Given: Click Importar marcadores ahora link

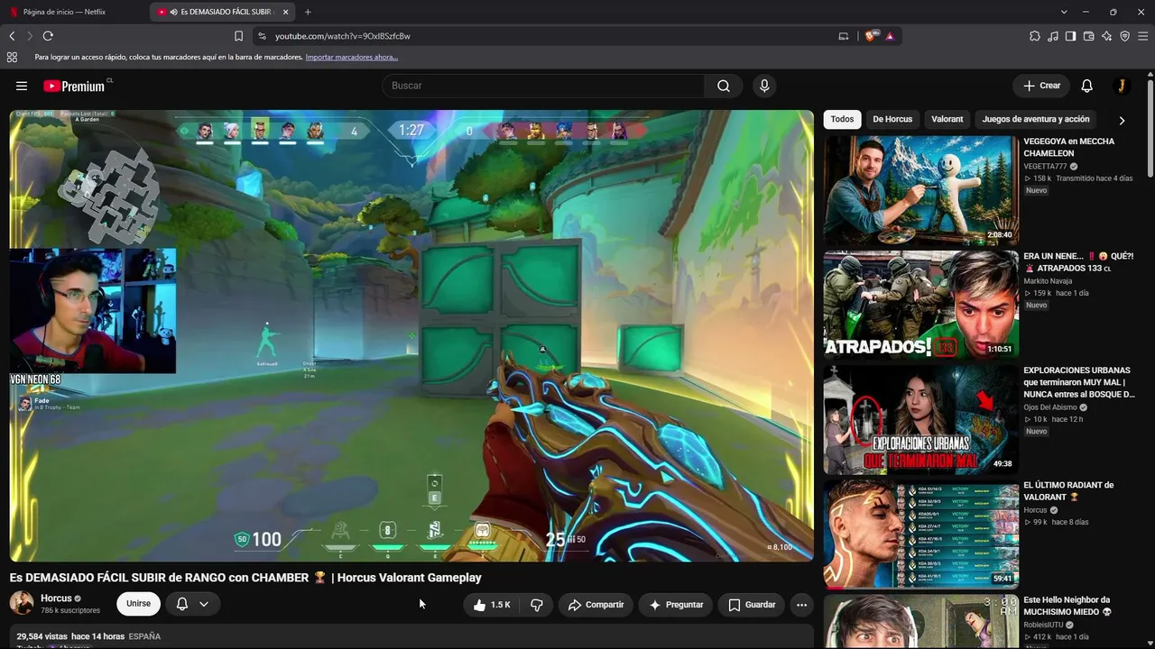Looking at the screenshot, I should [x=352, y=57].
